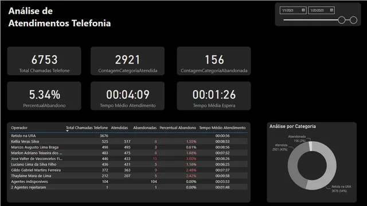The image size is (367, 206).
Task: Select the 156 ContagemCategoriaAbandonada card
Action: point(214,61)
